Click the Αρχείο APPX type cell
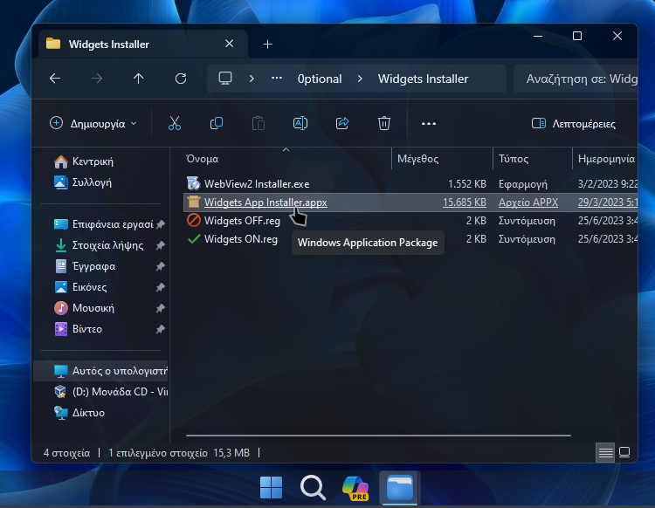Viewport: 655px width, 508px height. point(528,203)
